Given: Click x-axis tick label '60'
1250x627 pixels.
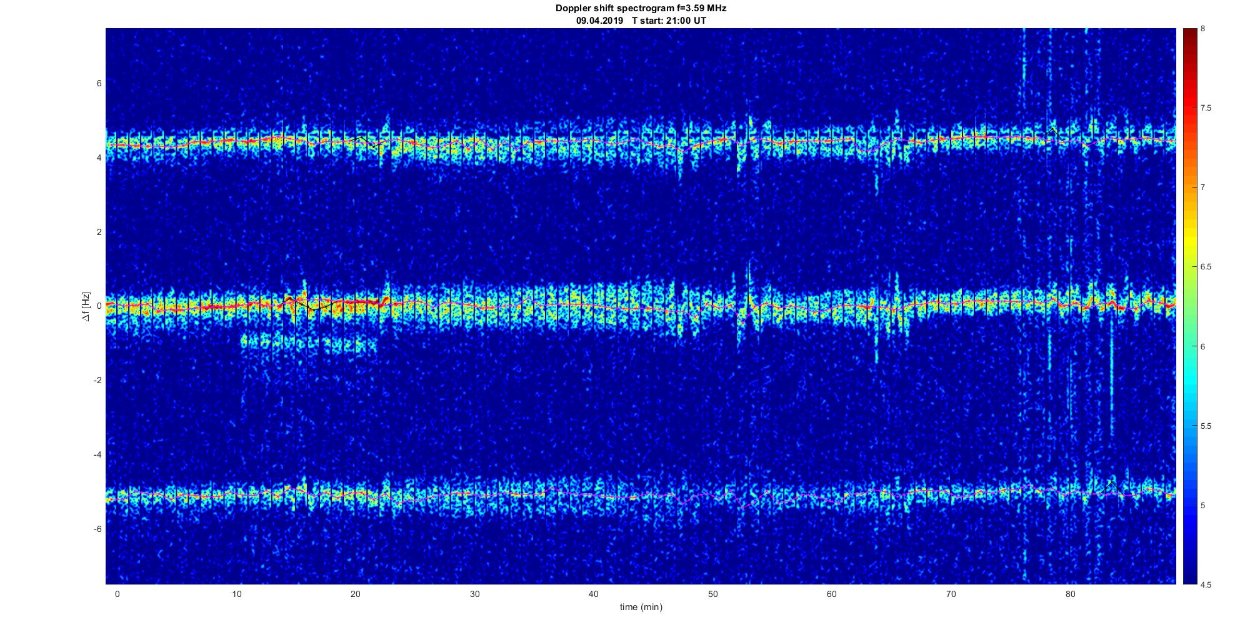Looking at the screenshot, I should (832, 594).
